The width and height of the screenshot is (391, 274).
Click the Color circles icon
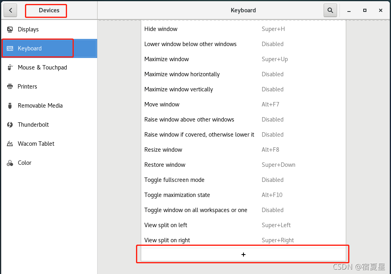[x=10, y=163]
